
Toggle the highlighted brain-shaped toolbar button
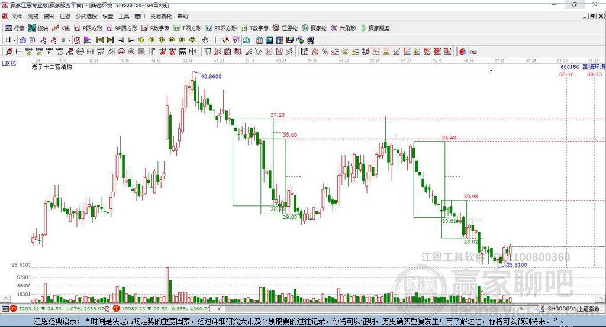pos(247,40)
